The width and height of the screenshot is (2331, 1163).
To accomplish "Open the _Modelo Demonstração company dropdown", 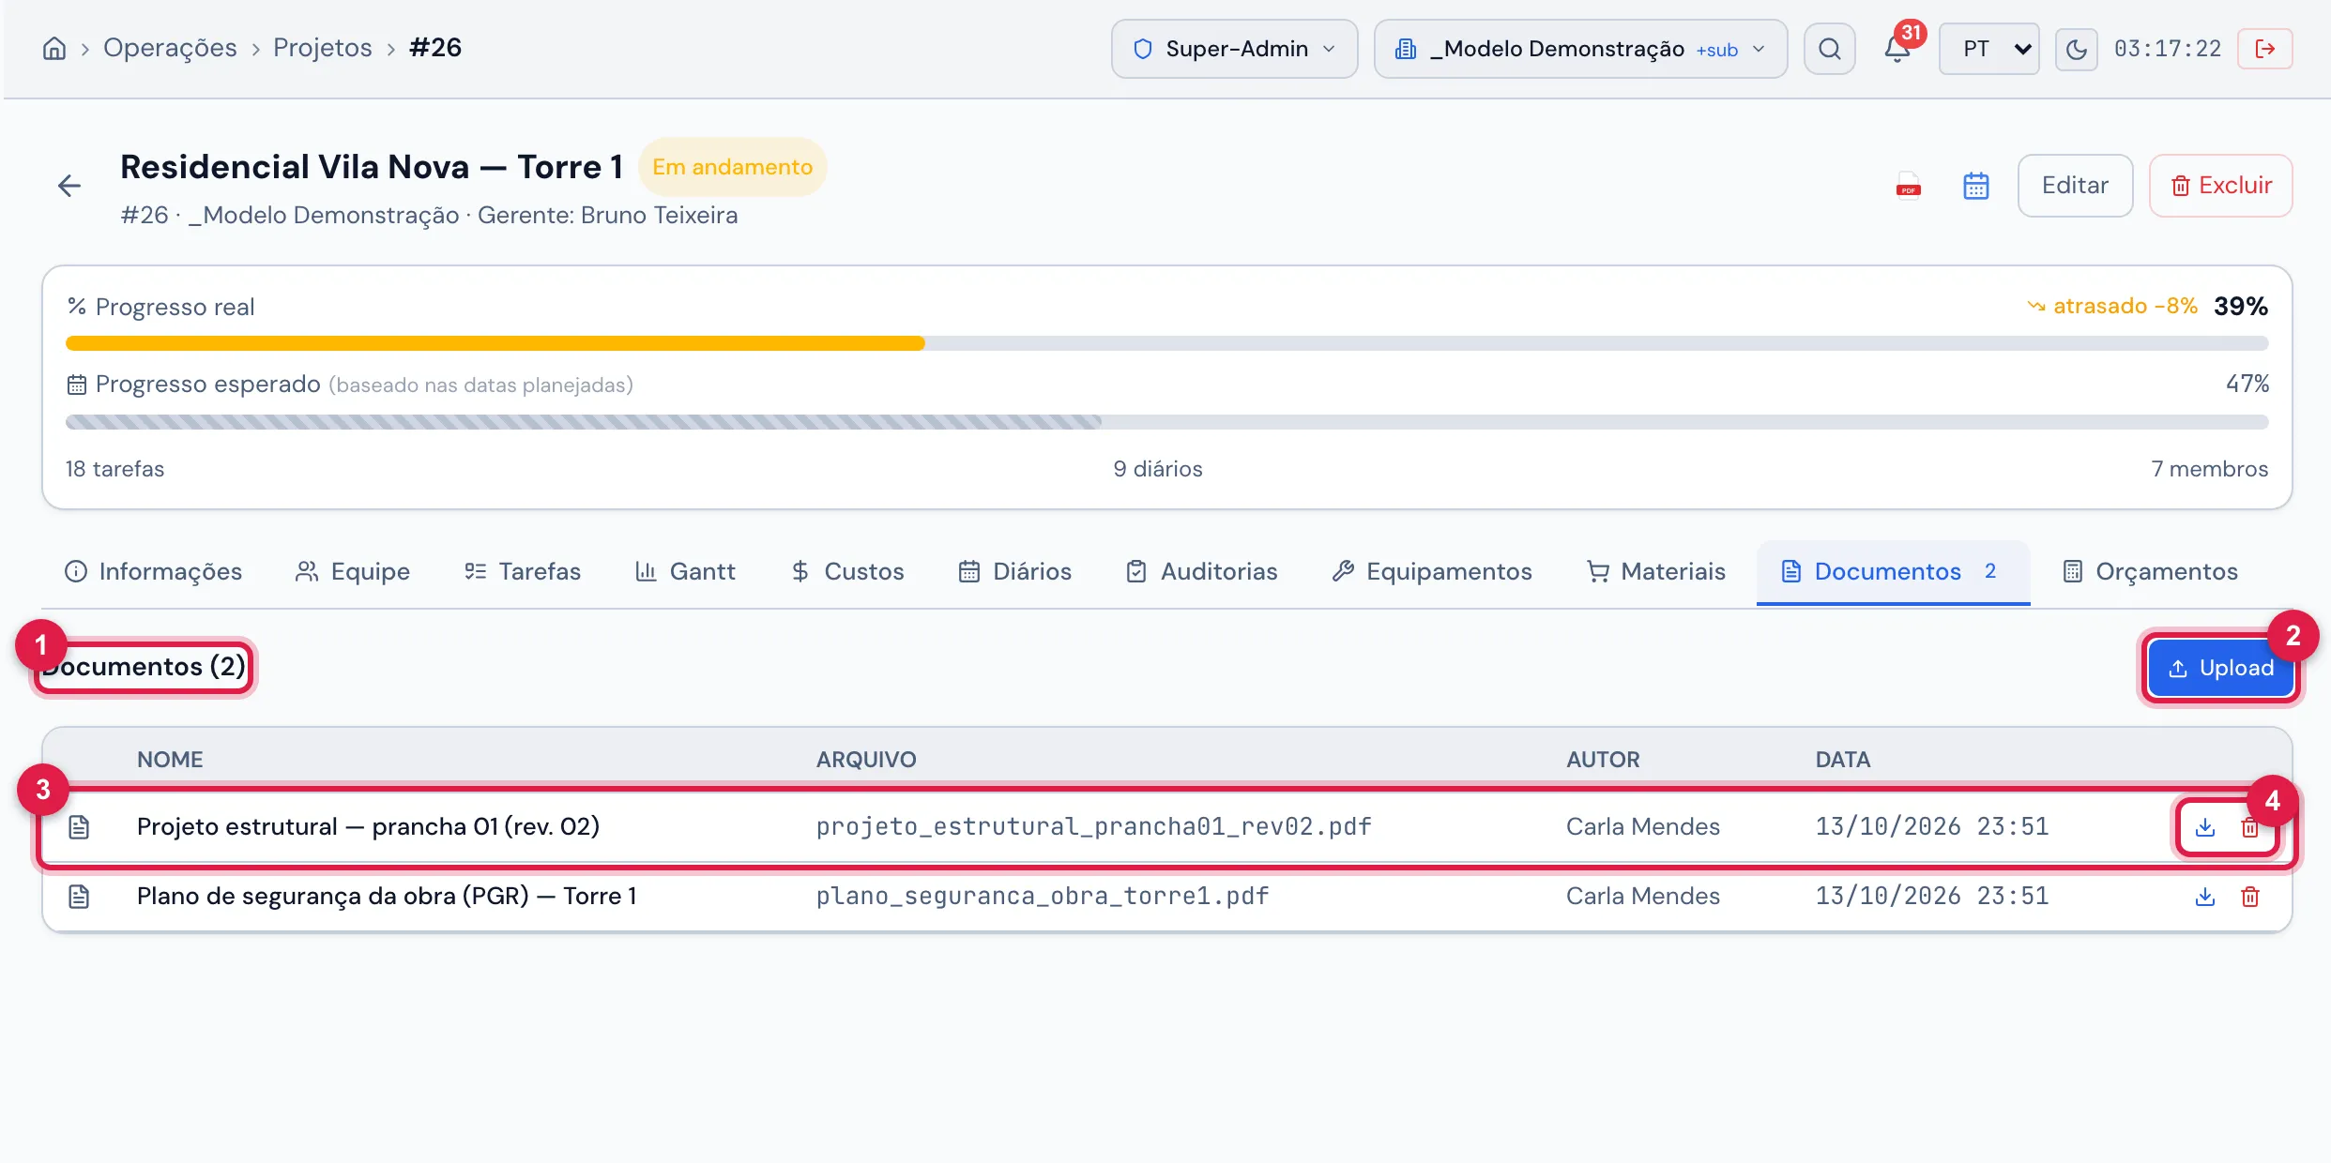I will point(1580,49).
